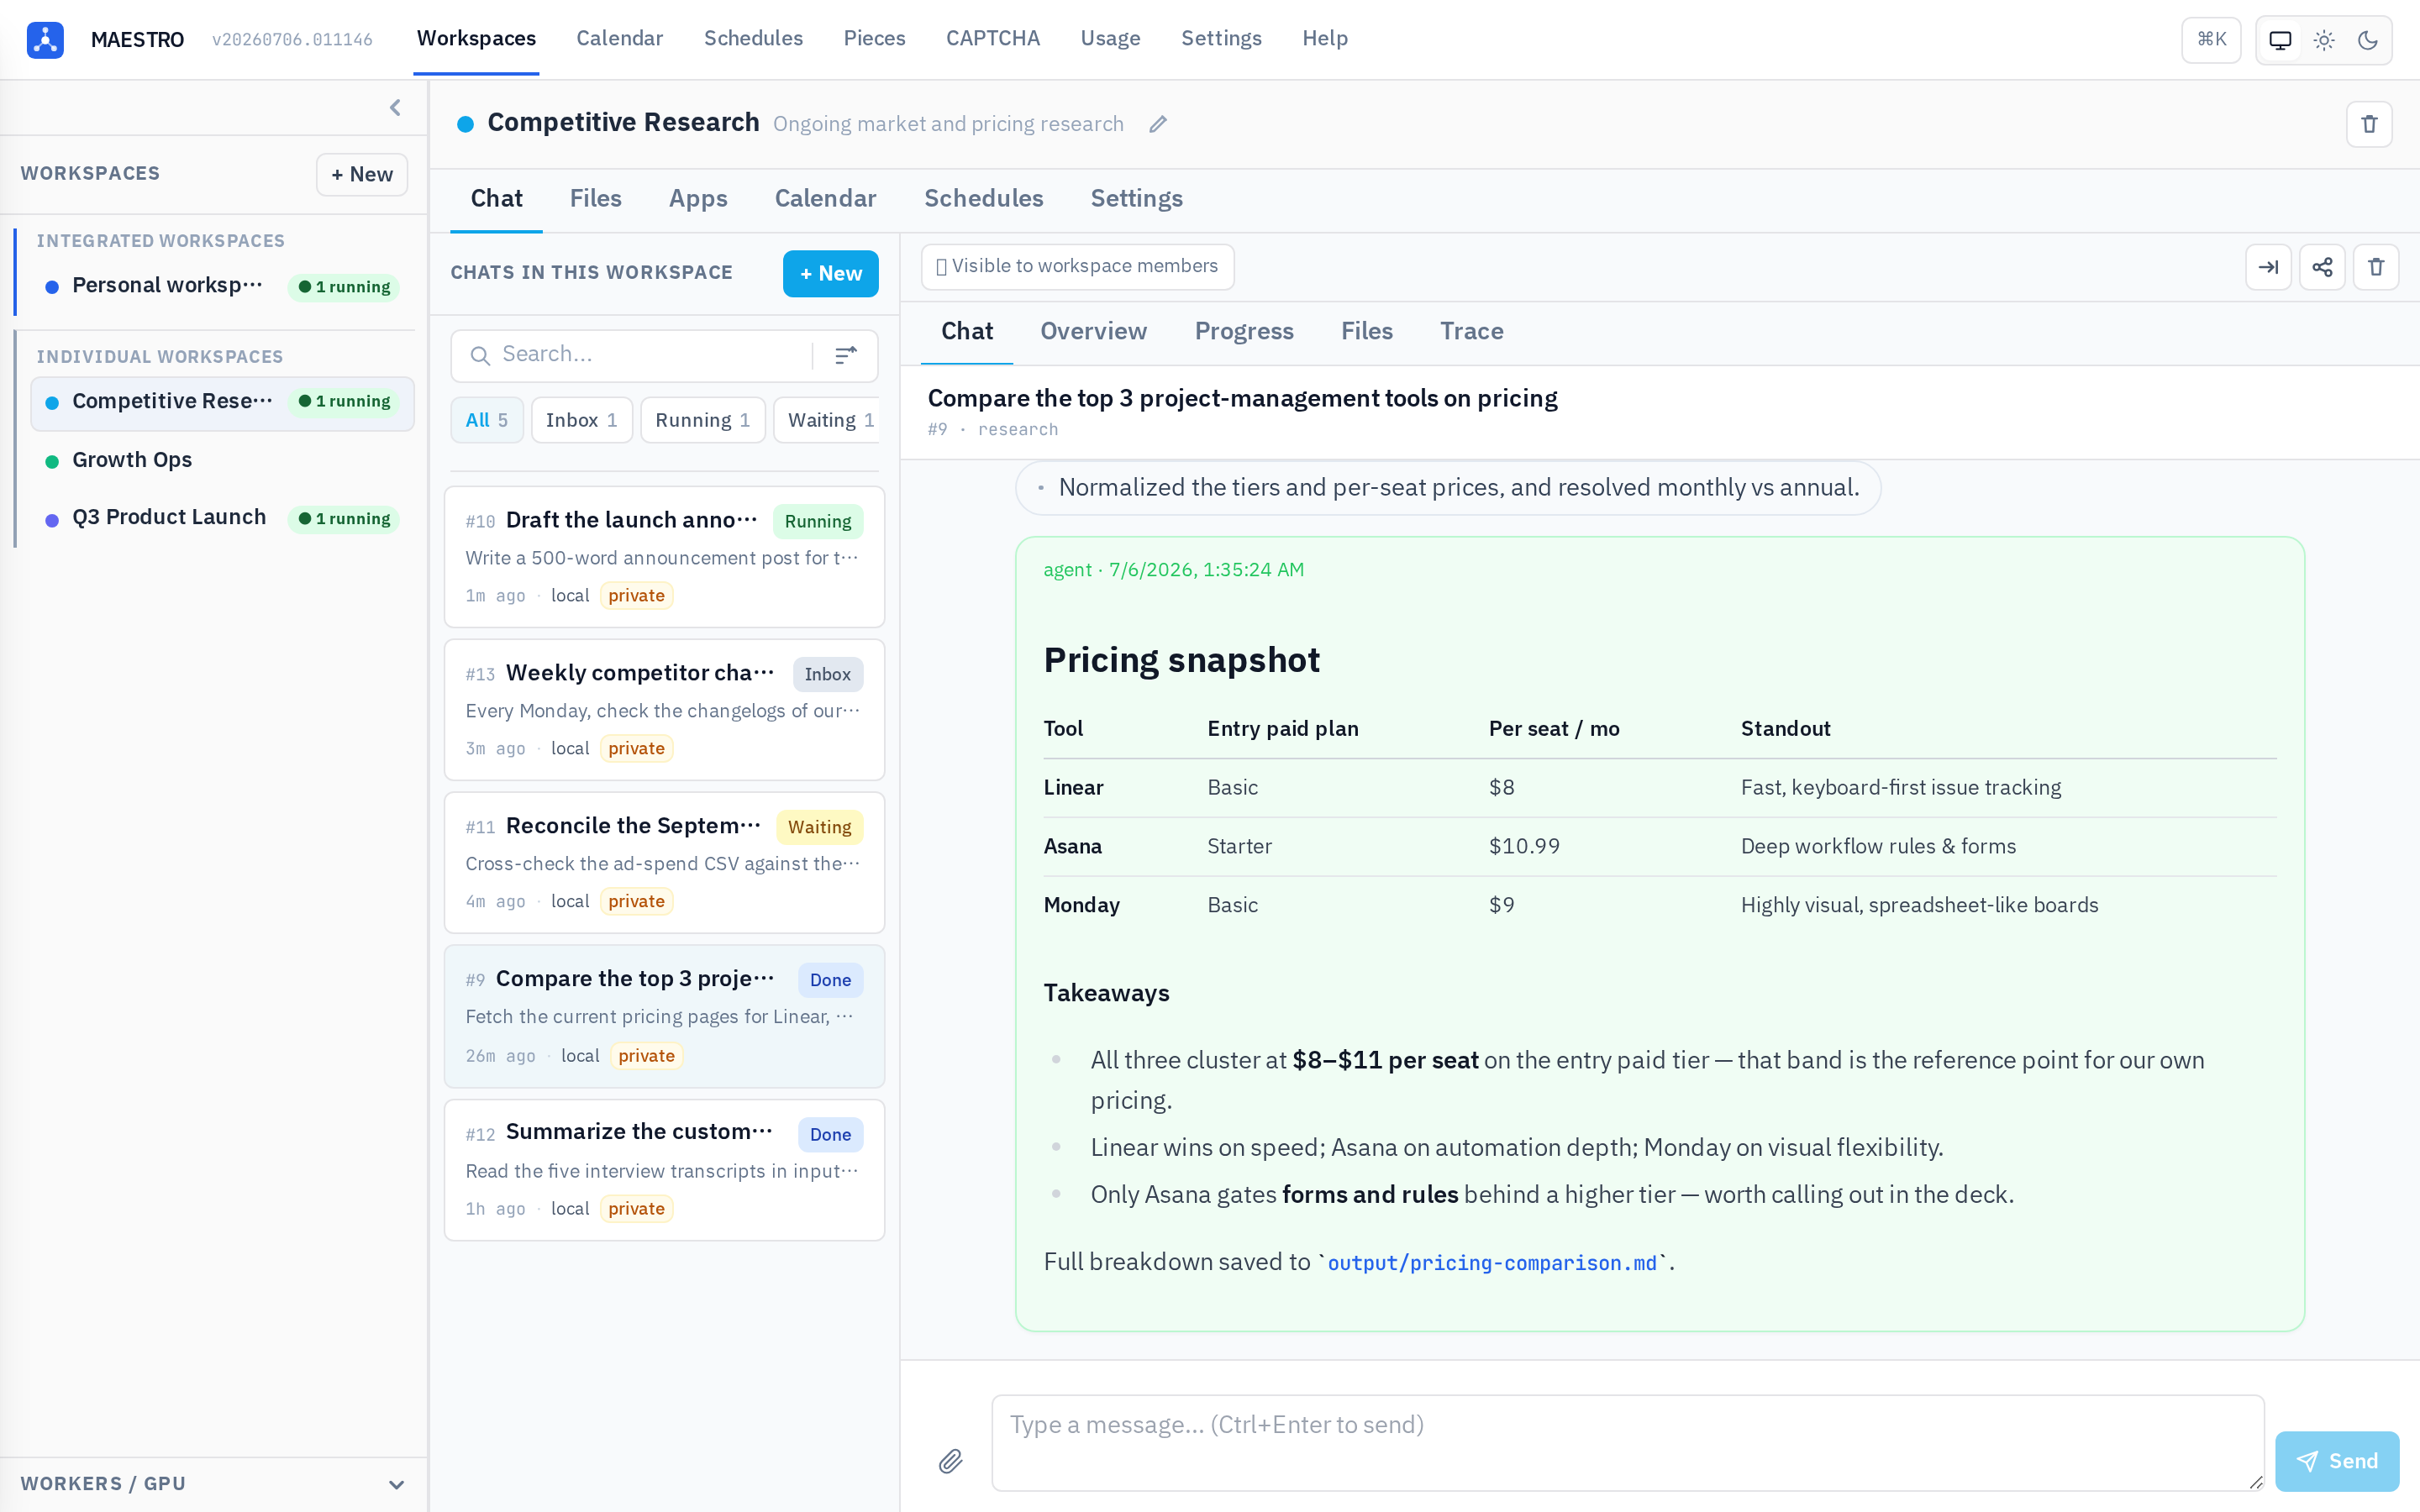Screen dimensions: 2420x1512
Task: Open the workspace Files tab
Action: (595, 198)
